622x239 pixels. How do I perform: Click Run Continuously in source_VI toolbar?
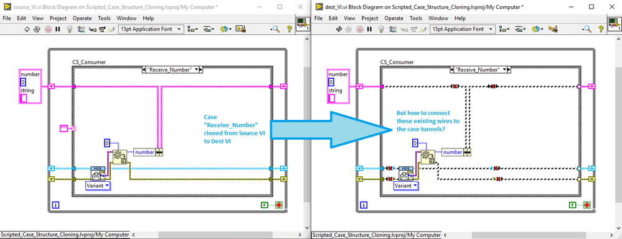[37, 29]
